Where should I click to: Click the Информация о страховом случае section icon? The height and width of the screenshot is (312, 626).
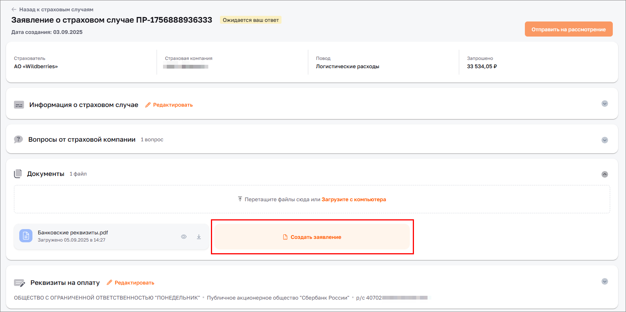pos(18,105)
